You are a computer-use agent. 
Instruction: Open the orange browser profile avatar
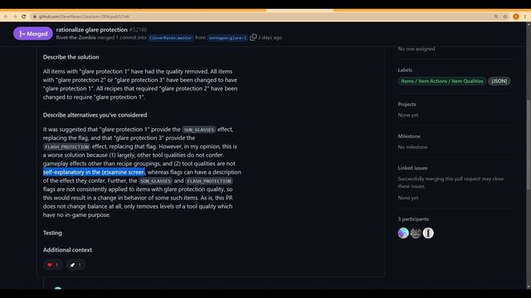point(516,17)
